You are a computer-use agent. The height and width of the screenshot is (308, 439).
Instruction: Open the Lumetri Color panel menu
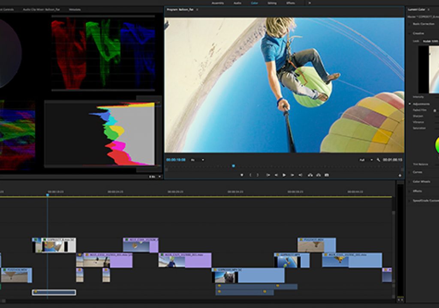(429, 9)
